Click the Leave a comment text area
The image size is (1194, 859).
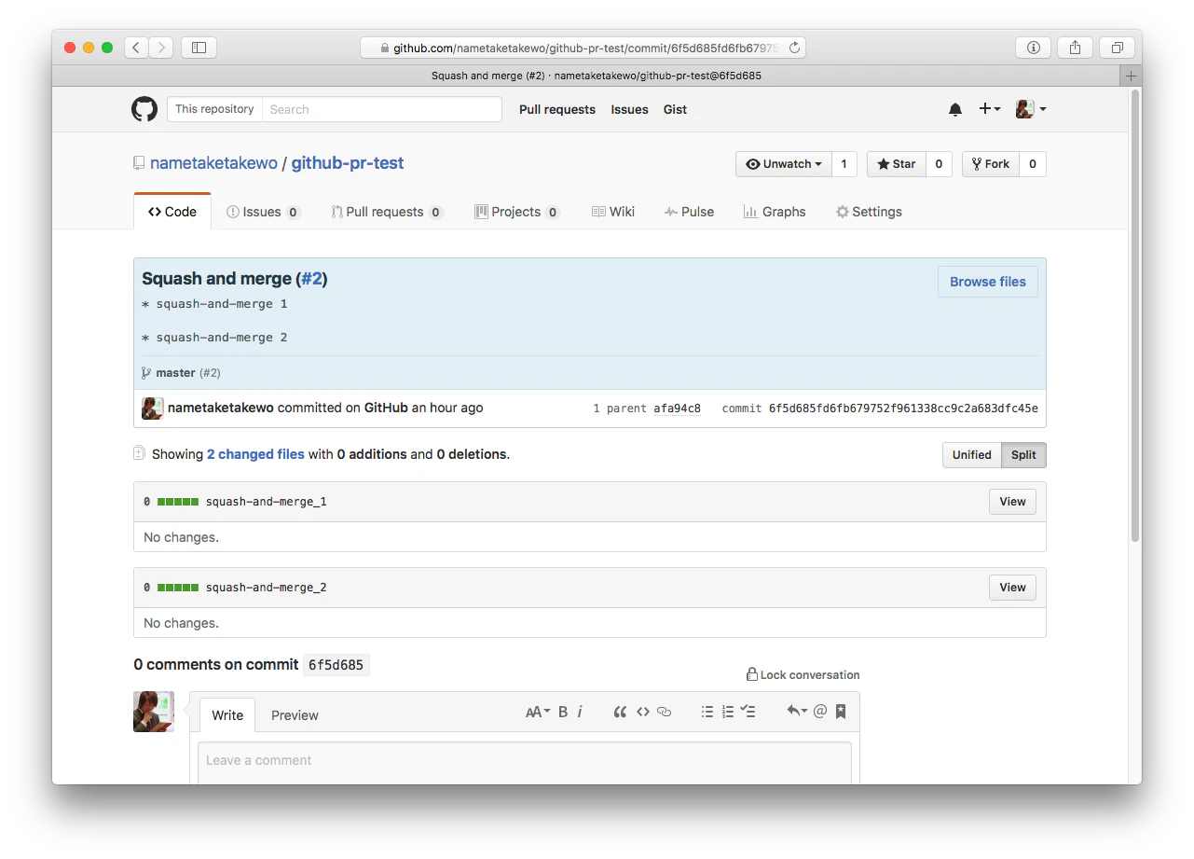[x=525, y=763]
